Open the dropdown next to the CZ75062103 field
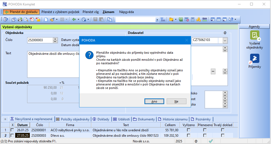This screenshot has height=144, width=271. 225,41
